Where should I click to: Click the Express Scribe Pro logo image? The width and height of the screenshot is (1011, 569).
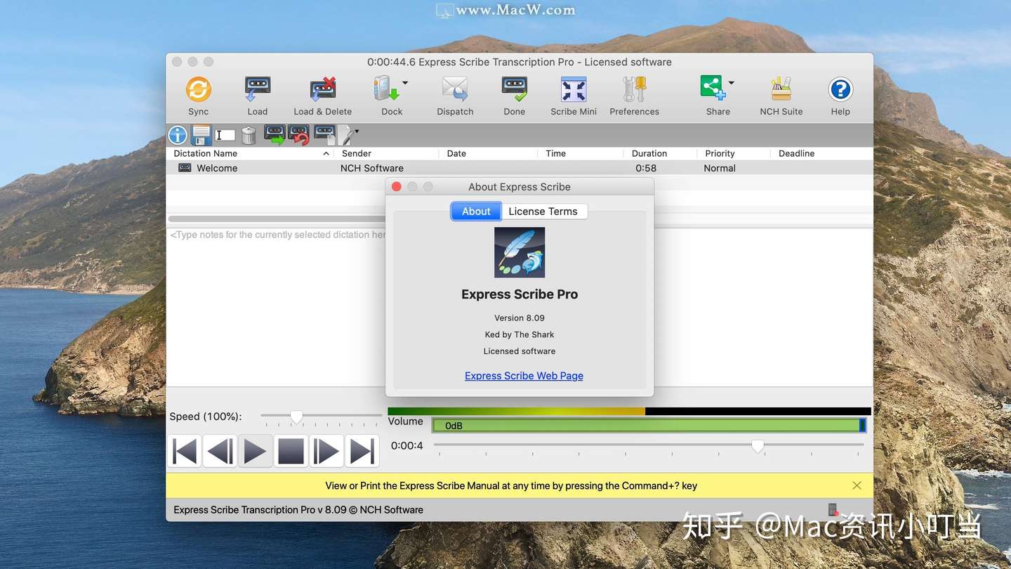520,252
